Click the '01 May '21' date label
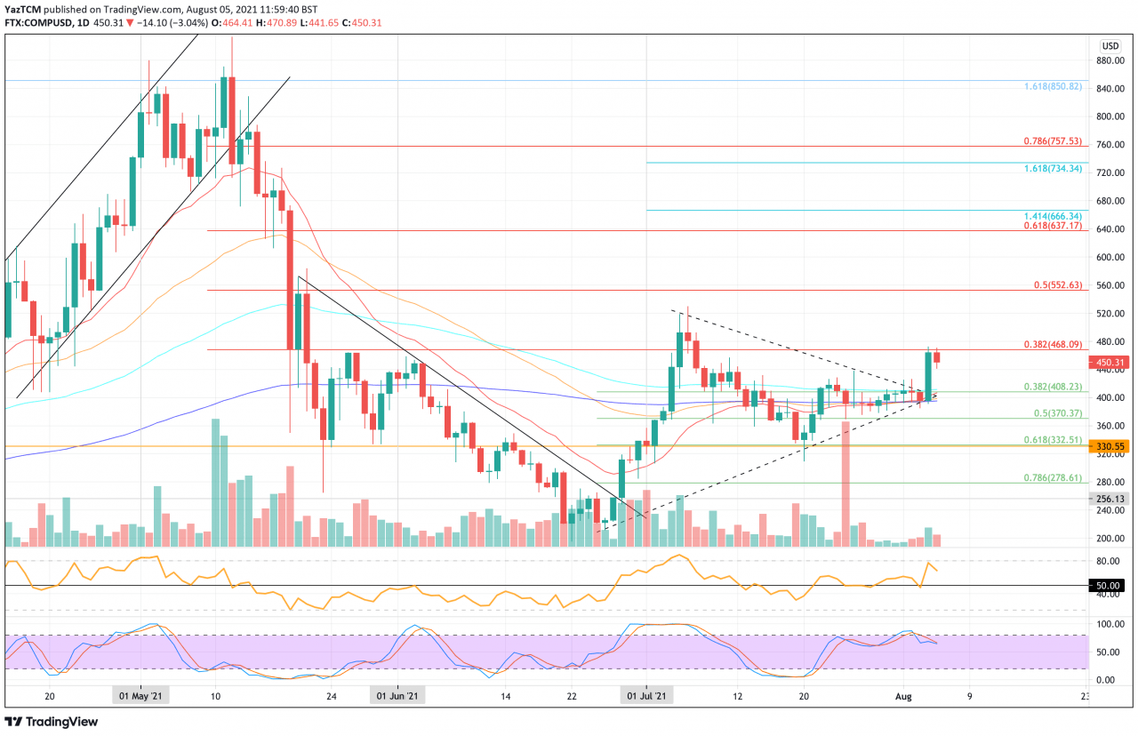This screenshot has height=736, width=1138. [x=140, y=697]
